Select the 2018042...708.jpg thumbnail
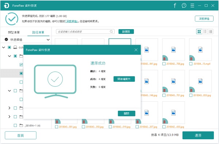 coord(173,50)
